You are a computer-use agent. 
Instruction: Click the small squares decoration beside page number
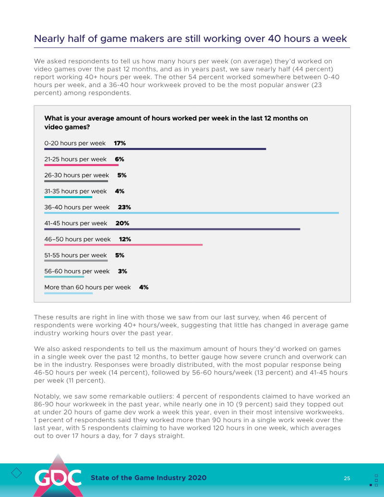point(376,480)
